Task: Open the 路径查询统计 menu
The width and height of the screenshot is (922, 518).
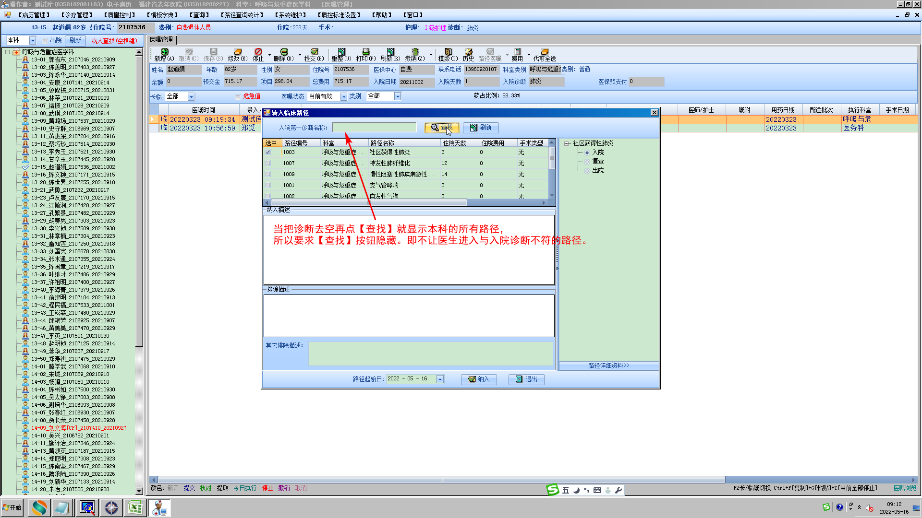Action: 242,15
